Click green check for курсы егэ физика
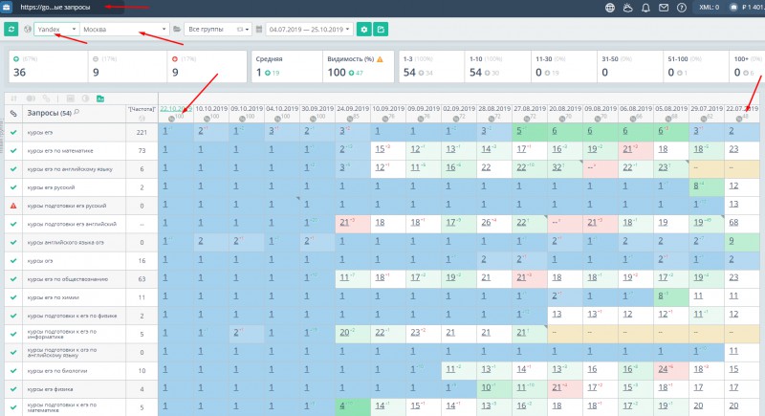The height and width of the screenshot is (416, 765). (13, 389)
